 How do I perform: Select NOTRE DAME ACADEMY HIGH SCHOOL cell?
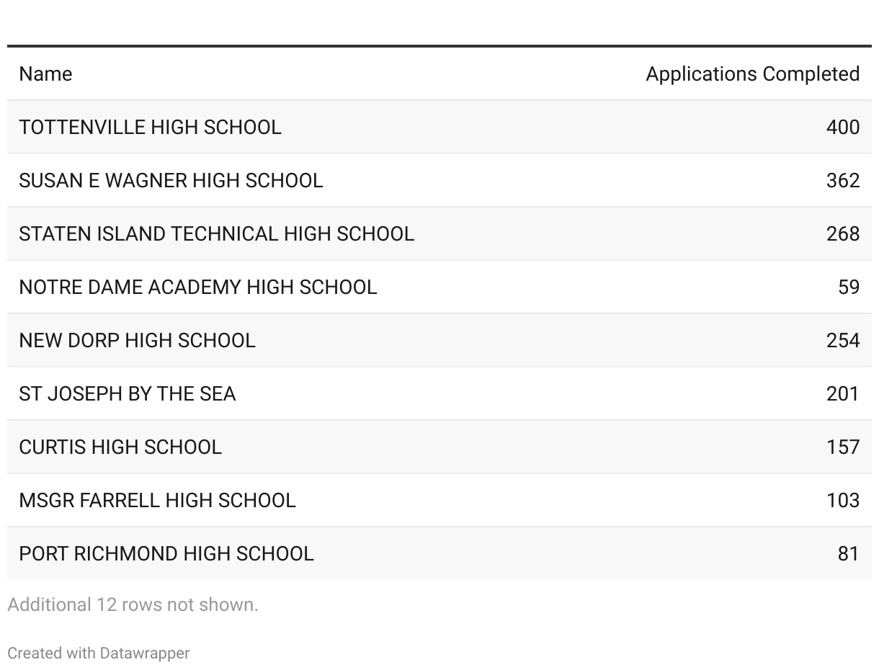pos(198,287)
